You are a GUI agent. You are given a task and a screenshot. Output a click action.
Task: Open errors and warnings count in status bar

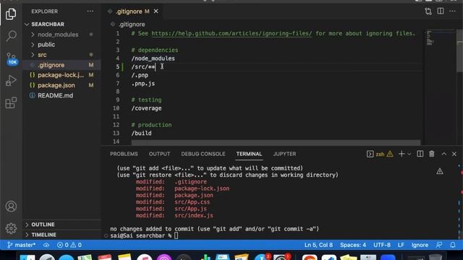[x=69, y=245]
